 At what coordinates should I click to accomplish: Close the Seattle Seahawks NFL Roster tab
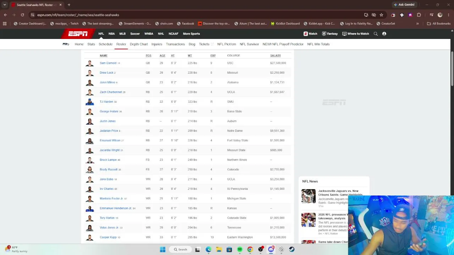click(x=60, y=5)
